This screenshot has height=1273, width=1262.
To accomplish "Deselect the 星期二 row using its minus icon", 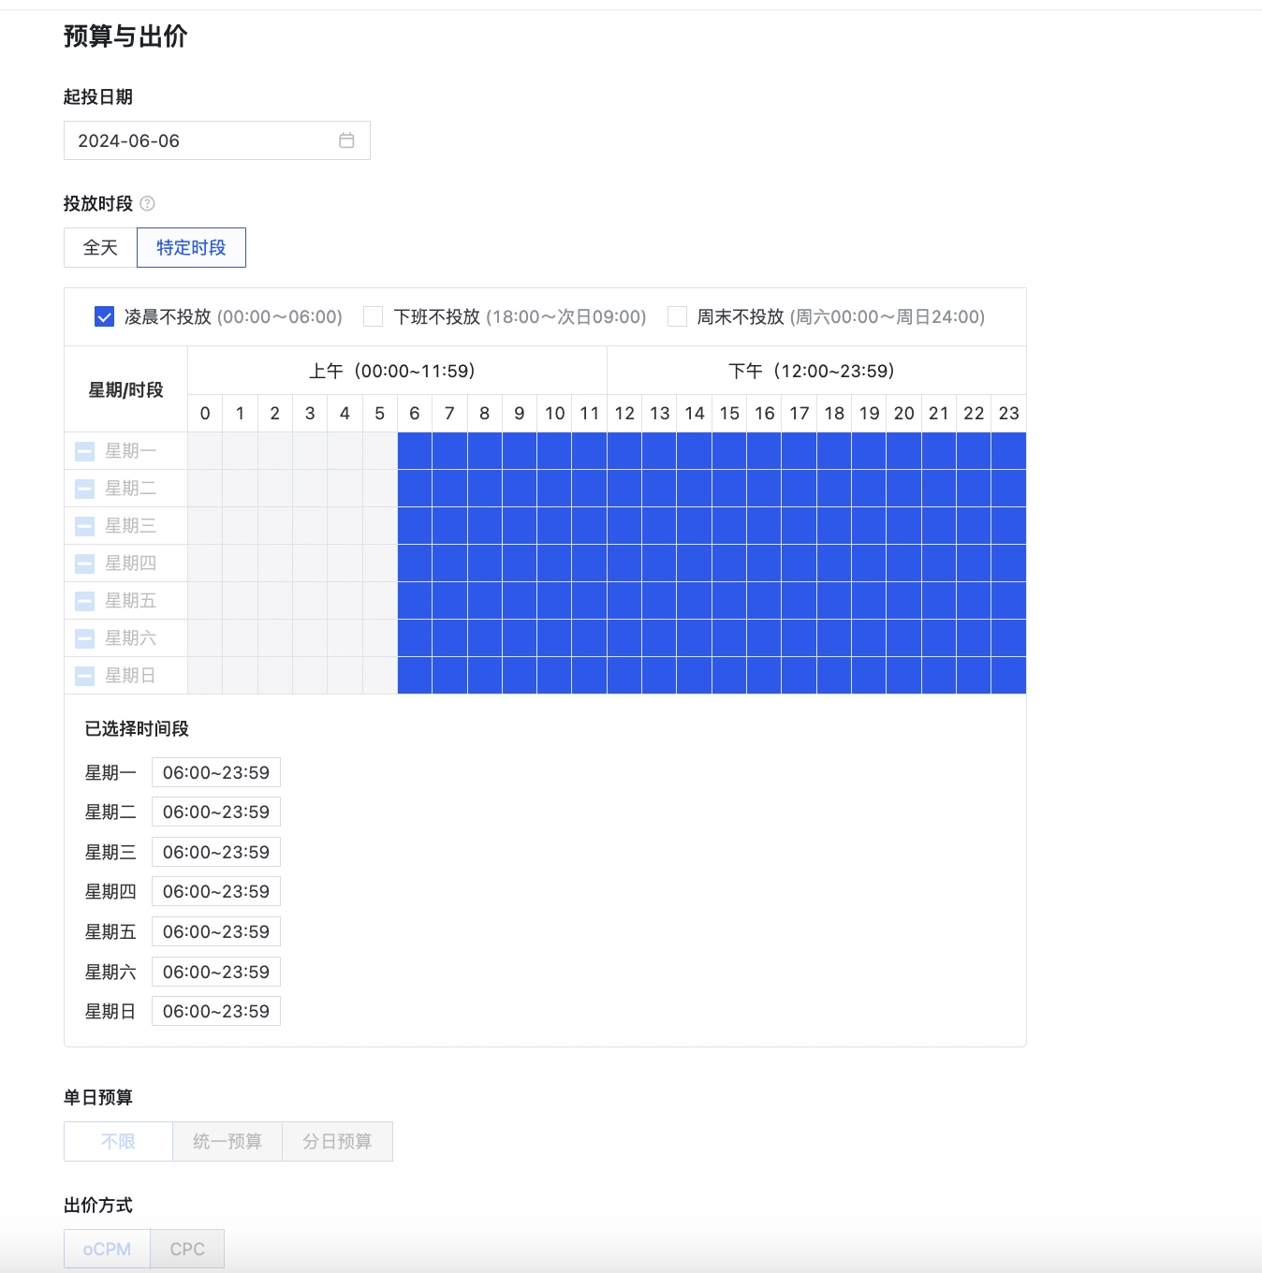I will tap(83, 488).
